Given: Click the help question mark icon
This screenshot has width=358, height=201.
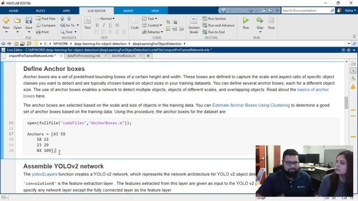Looking at the screenshot, I should tap(271, 11).
